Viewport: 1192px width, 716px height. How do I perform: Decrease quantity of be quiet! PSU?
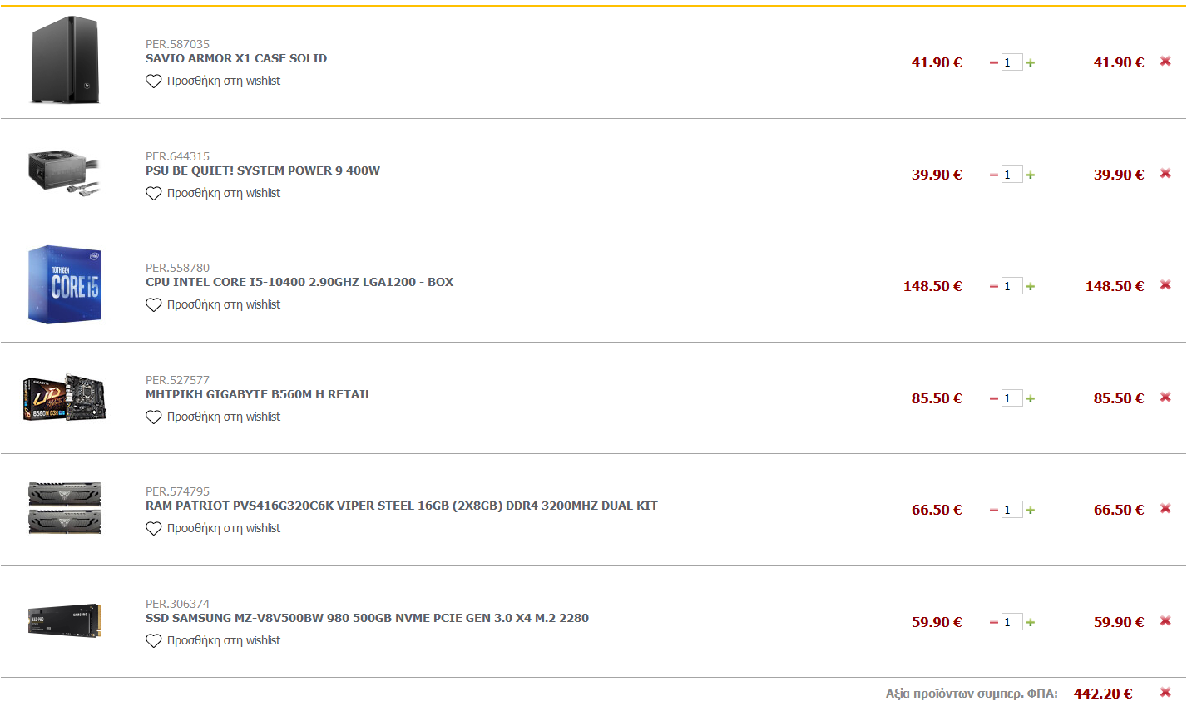point(993,175)
